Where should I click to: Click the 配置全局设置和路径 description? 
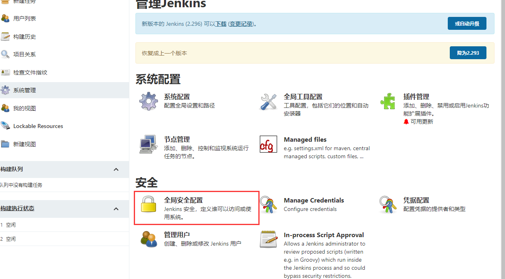[x=189, y=105]
